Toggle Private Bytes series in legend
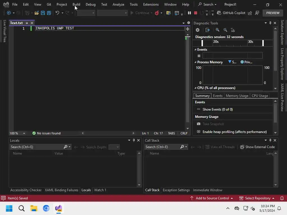 click(246, 62)
